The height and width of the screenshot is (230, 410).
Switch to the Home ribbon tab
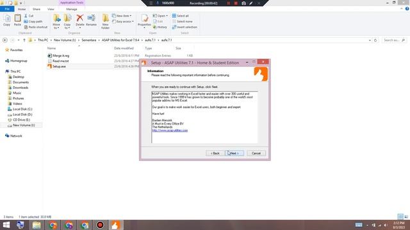click(x=22, y=9)
